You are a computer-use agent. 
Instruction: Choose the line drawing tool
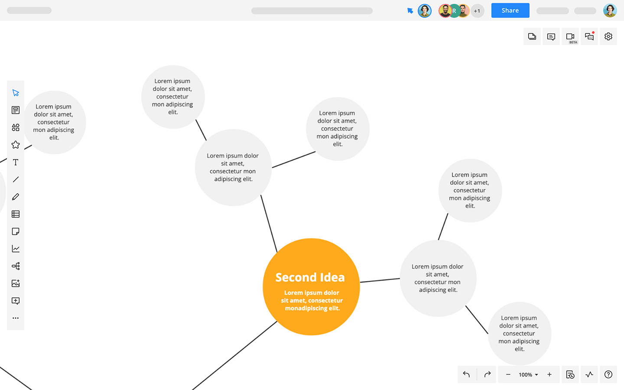16,179
